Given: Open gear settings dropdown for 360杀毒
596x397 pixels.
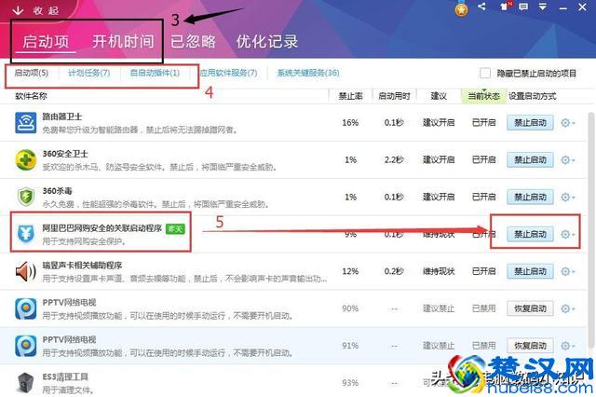Looking at the screenshot, I should (568, 197).
